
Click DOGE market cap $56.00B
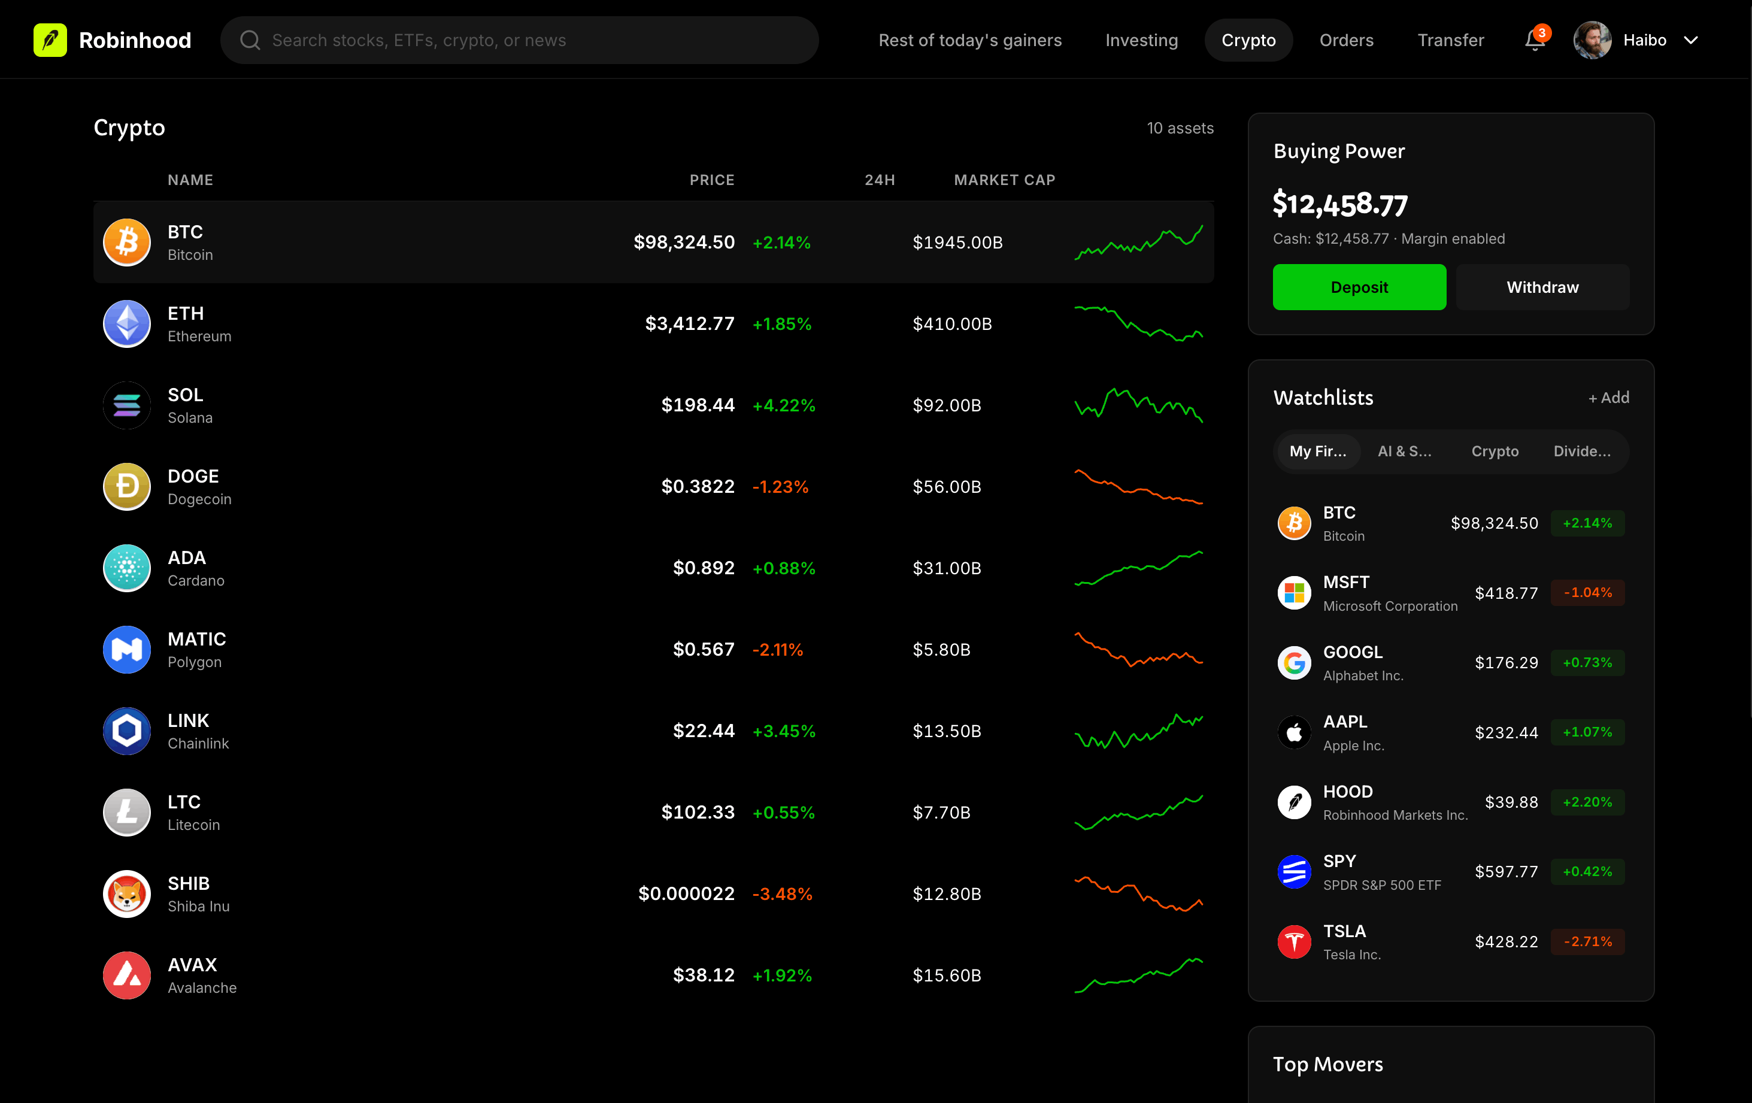tap(947, 487)
